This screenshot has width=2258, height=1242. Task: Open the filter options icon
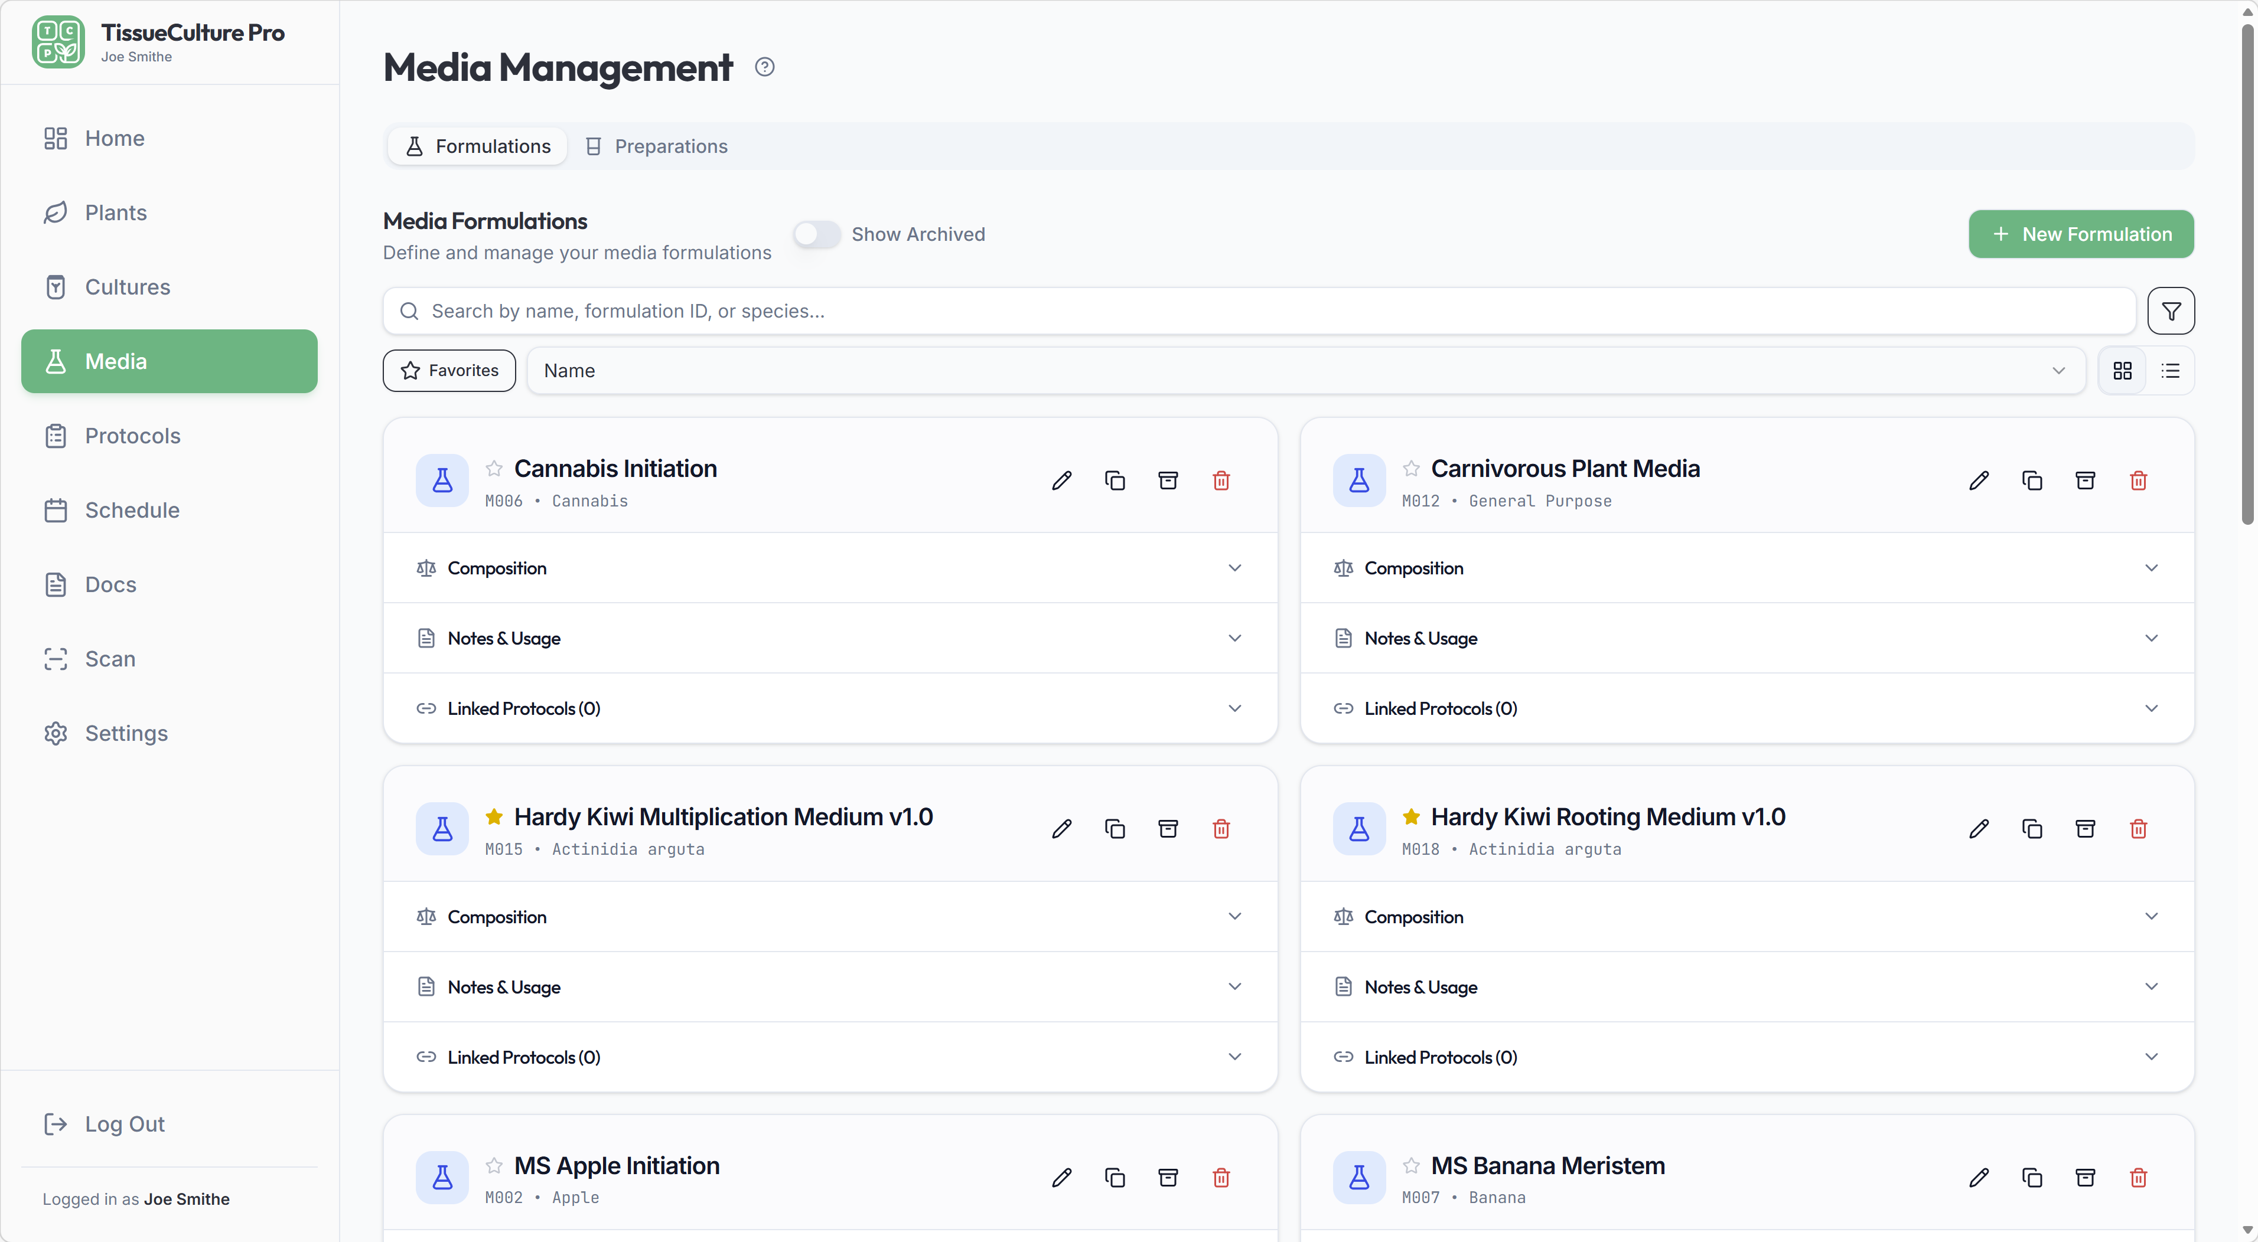tap(2171, 311)
